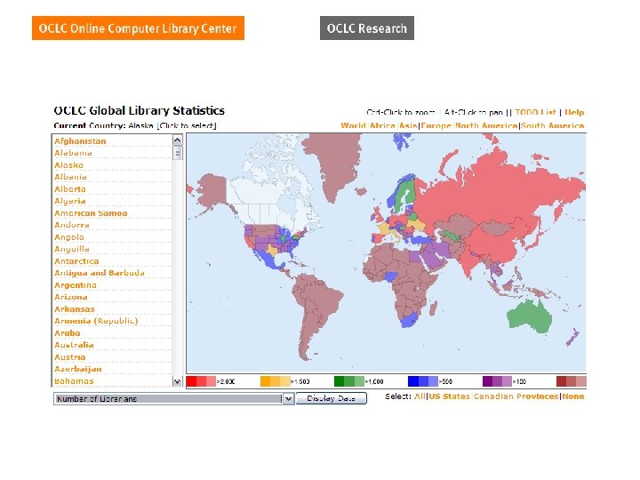
Task: Click Australia on the map
Action: (x=529, y=318)
